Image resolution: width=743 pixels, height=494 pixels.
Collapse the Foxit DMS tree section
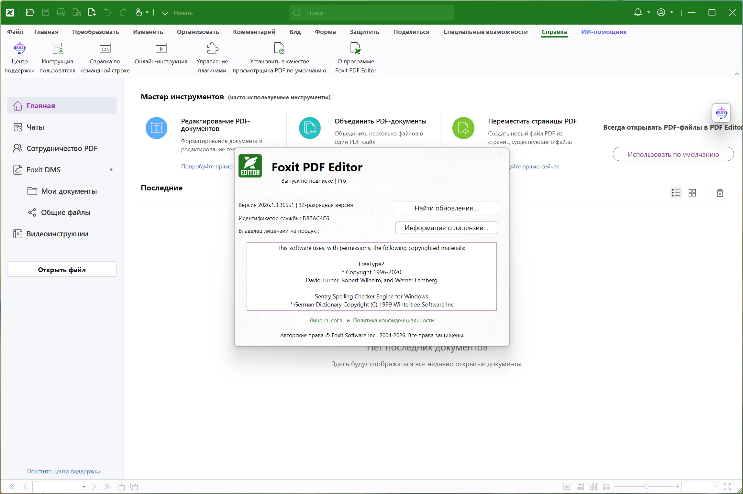[111, 170]
